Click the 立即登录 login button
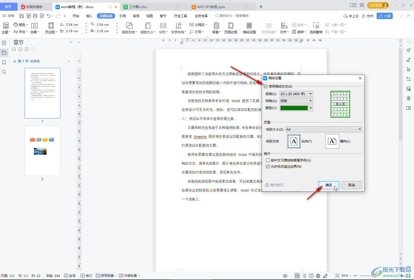 (378, 5)
